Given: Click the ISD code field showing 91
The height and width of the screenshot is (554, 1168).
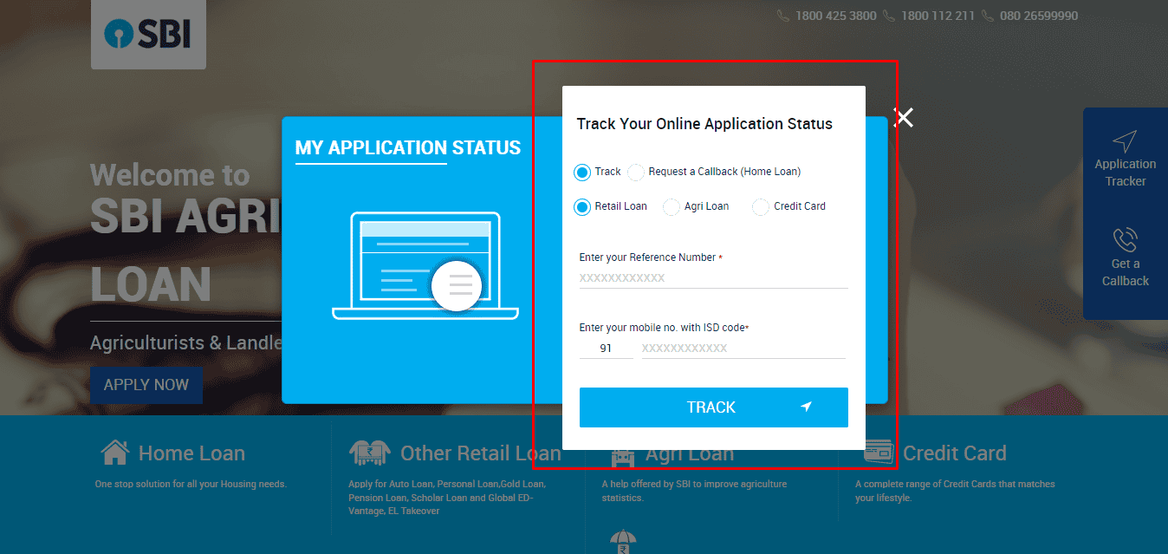Looking at the screenshot, I should [x=606, y=347].
